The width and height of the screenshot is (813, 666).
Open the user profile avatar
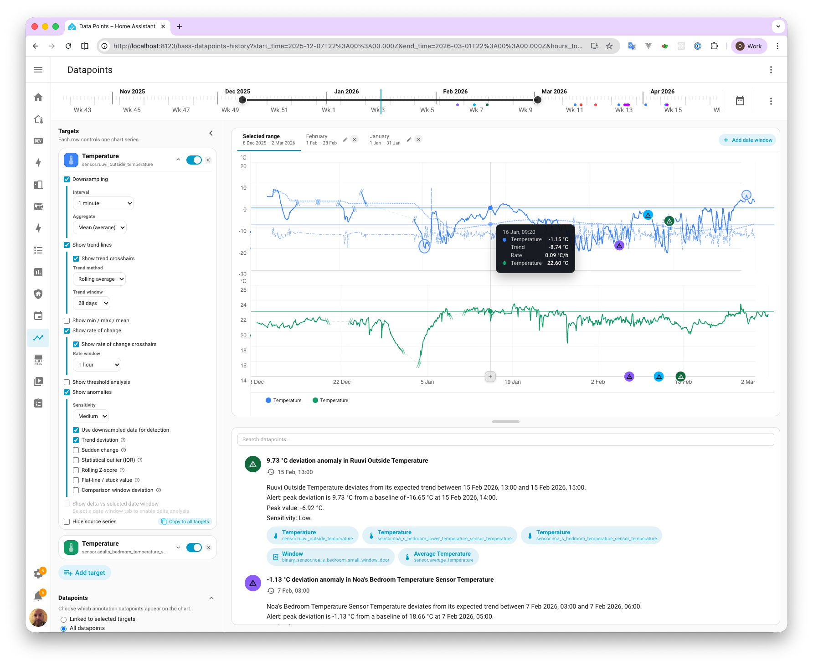pyautogui.click(x=38, y=618)
